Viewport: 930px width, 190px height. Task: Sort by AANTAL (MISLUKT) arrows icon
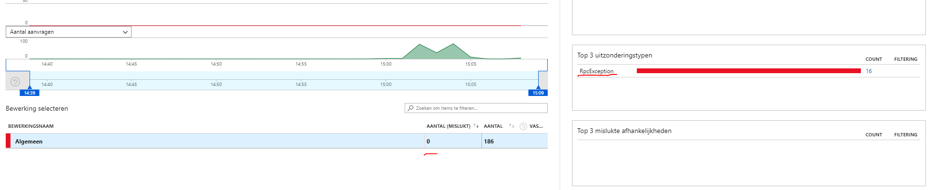(476, 126)
